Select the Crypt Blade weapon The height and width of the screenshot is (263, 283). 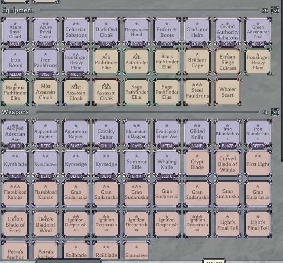point(197,164)
